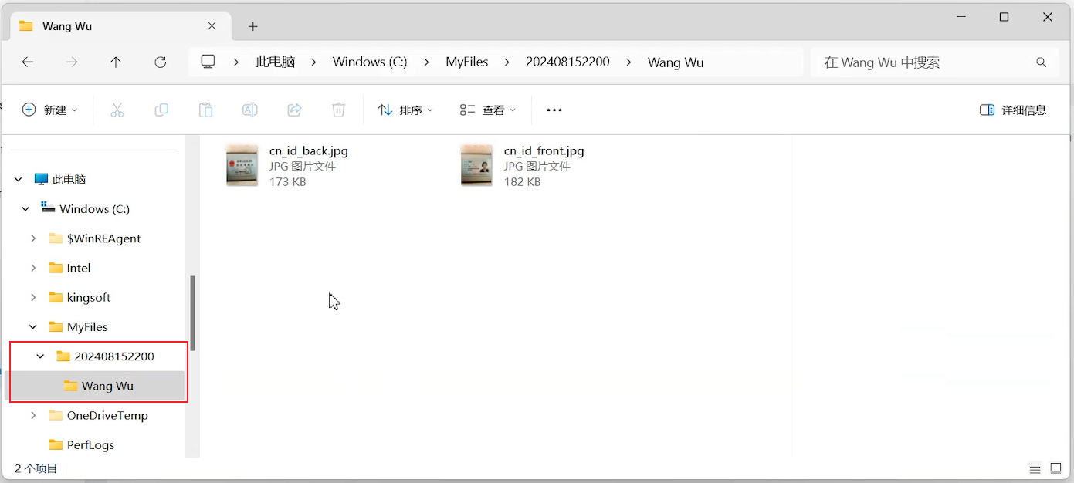
Task: Open MyFiles from the breadcrumb bar
Action: pyautogui.click(x=466, y=62)
